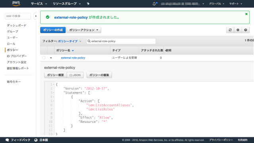
Task: Refresh the policy list
Action: [230, 30]
